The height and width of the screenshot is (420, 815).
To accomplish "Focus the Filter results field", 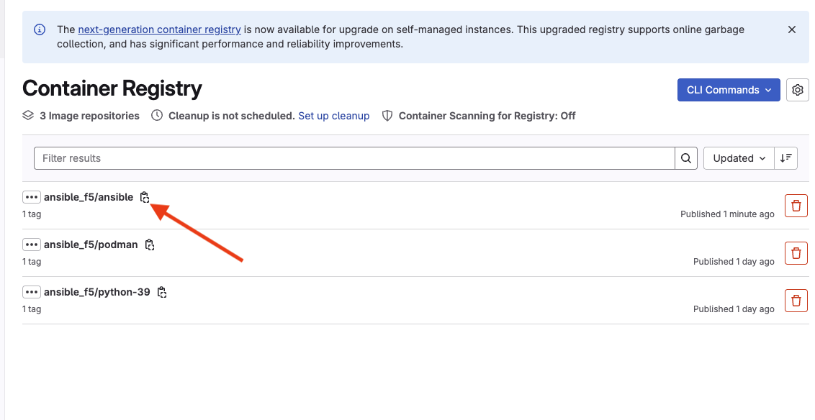I will point(354,158).
